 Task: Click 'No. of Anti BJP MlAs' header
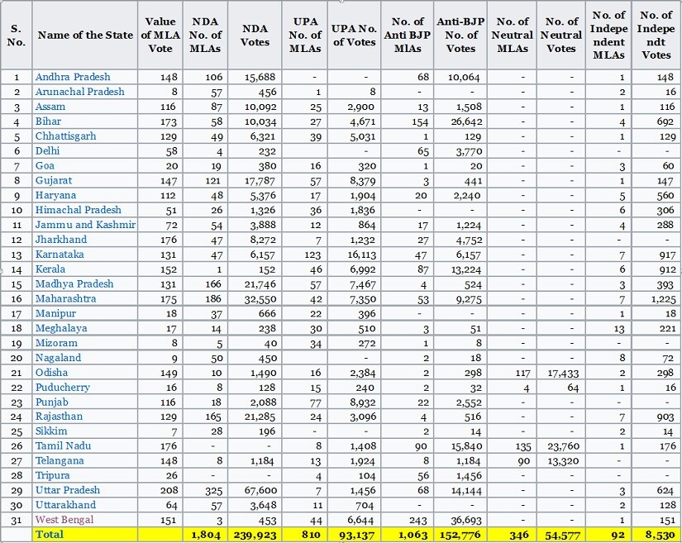(408, 36)
